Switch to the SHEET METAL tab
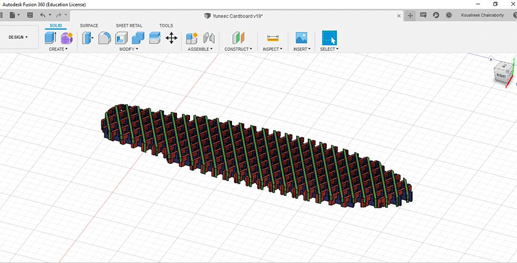The image size is (517, 263). tap(129, 26)
